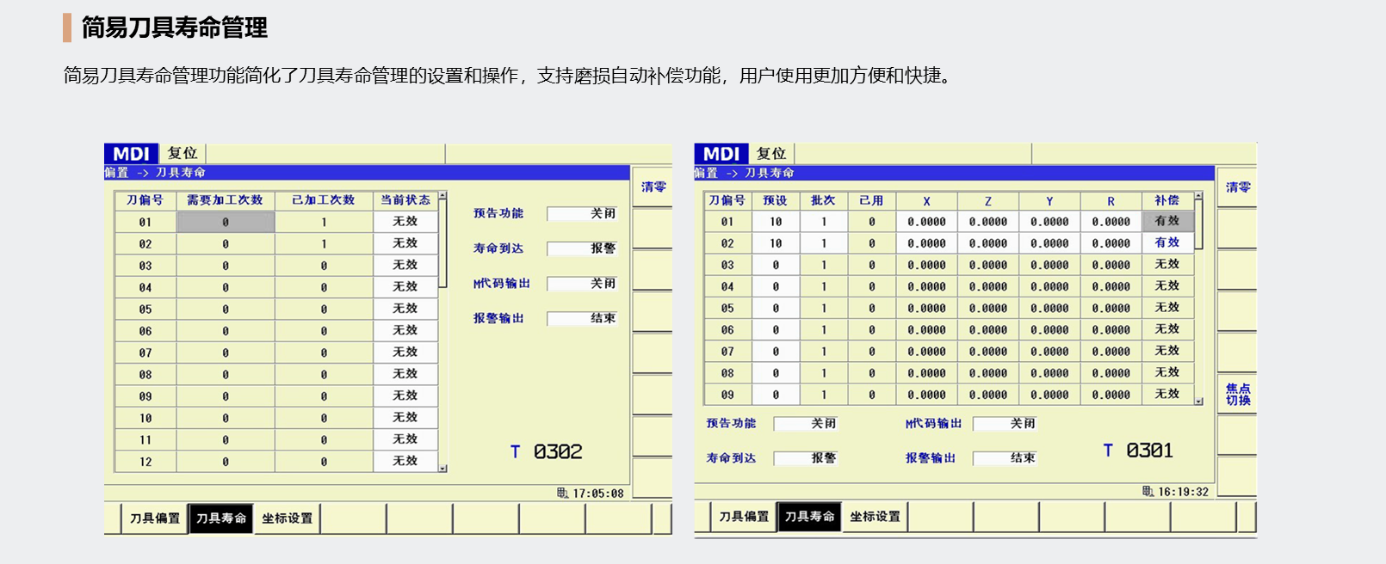The width and height of the screenshot is (1386, 564).
Task: Click the 清零 softkey in the left panel
Action: click(653, 187)
